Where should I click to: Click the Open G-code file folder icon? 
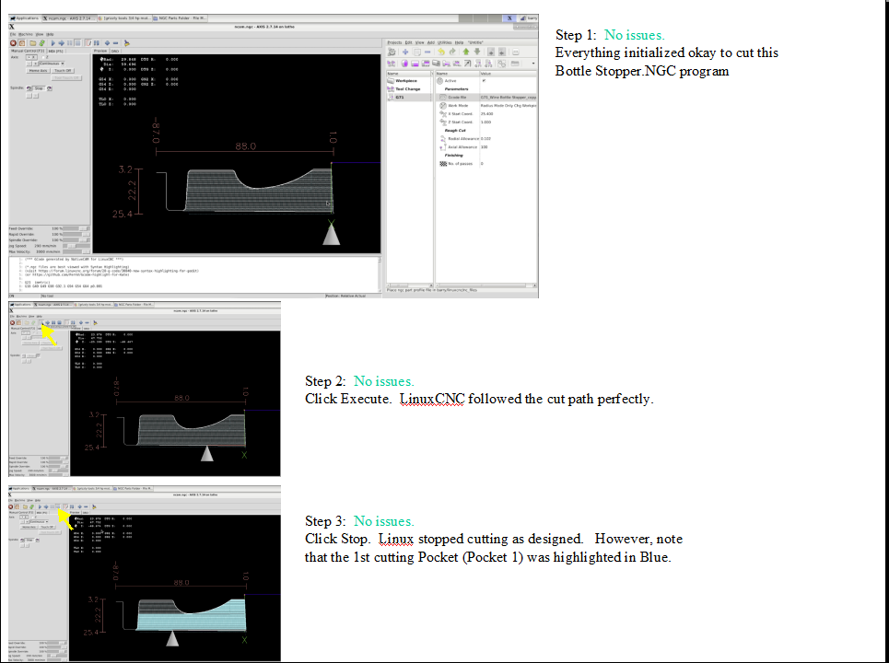pyautogui.click(x=32, y=42)
